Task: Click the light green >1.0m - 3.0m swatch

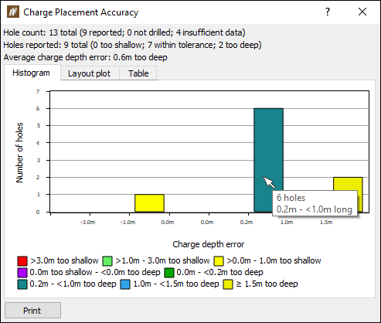Action: click(x=107, y=261)
